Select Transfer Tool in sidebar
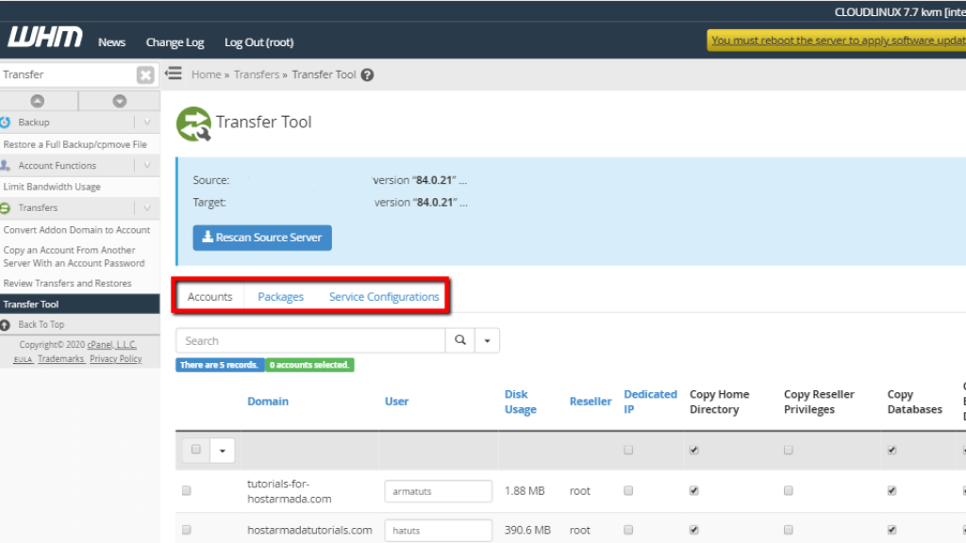The height and width of the screenshot is (543, 966). pyautogui.click(x=80, y=304)
